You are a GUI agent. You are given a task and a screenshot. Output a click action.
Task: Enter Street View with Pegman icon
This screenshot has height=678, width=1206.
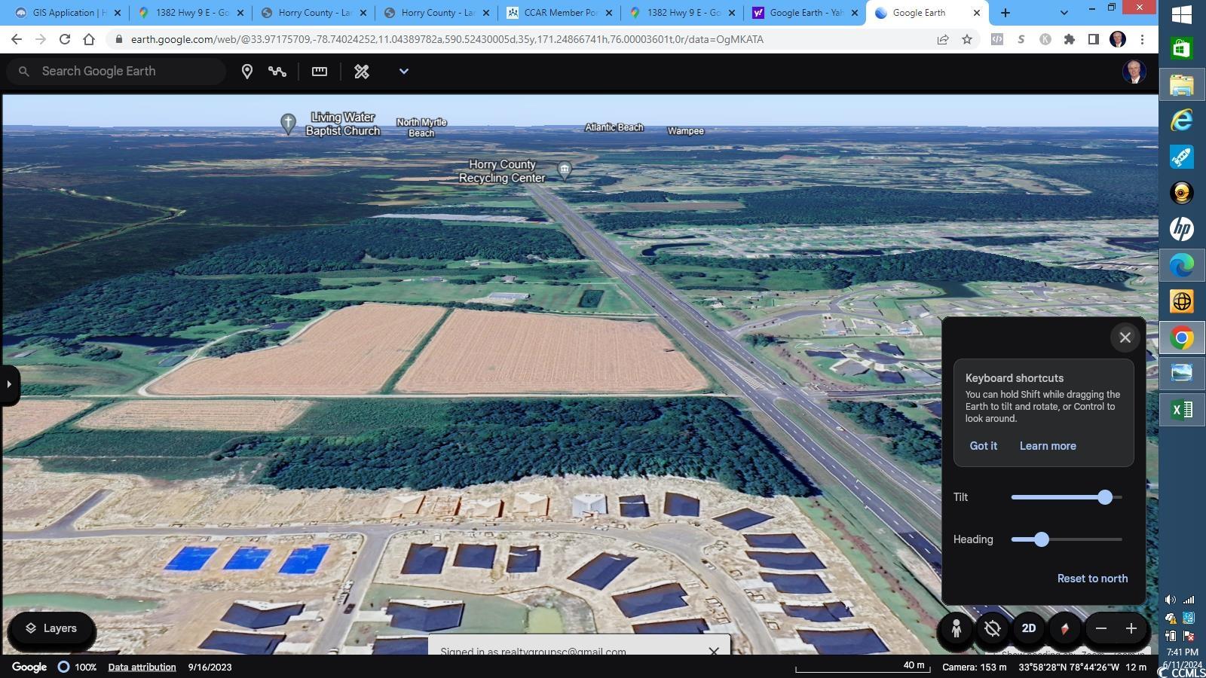click(x=956, y=629)
